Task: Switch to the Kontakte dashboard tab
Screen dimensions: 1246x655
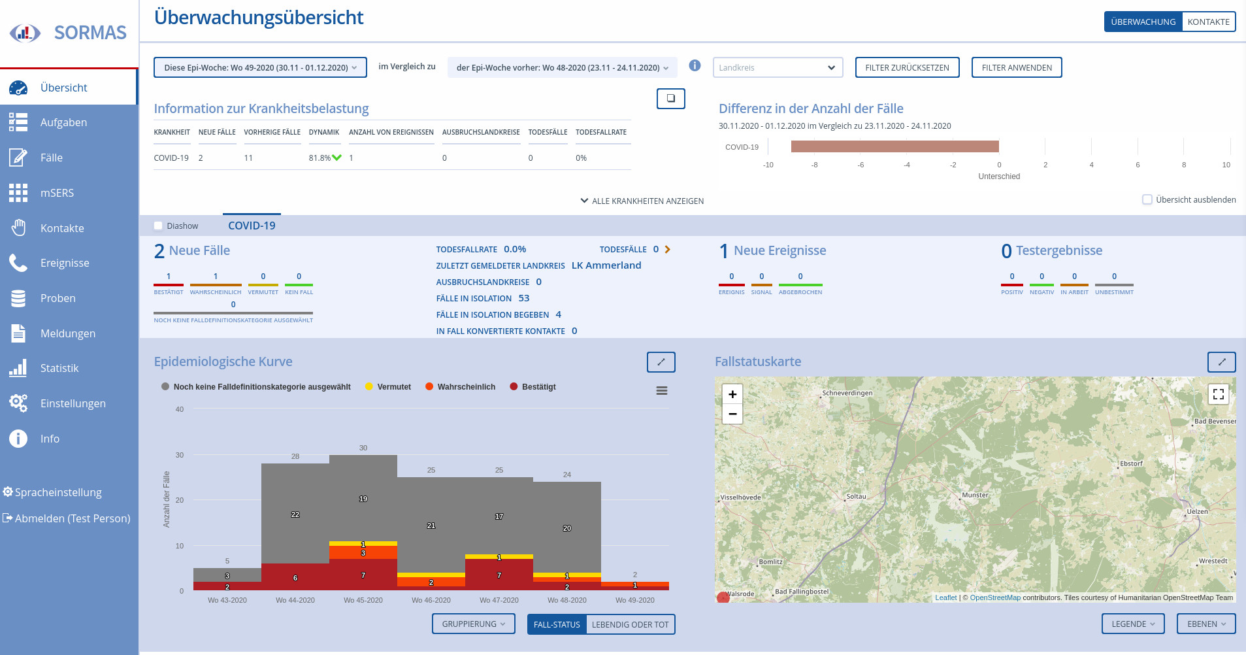Action: pos(1208,22)
